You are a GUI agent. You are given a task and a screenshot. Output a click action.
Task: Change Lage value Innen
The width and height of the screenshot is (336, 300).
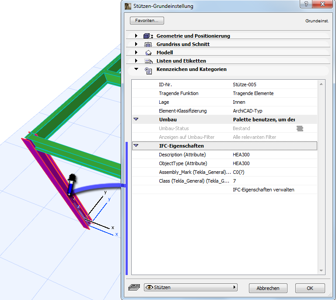[x=239, y=102]
